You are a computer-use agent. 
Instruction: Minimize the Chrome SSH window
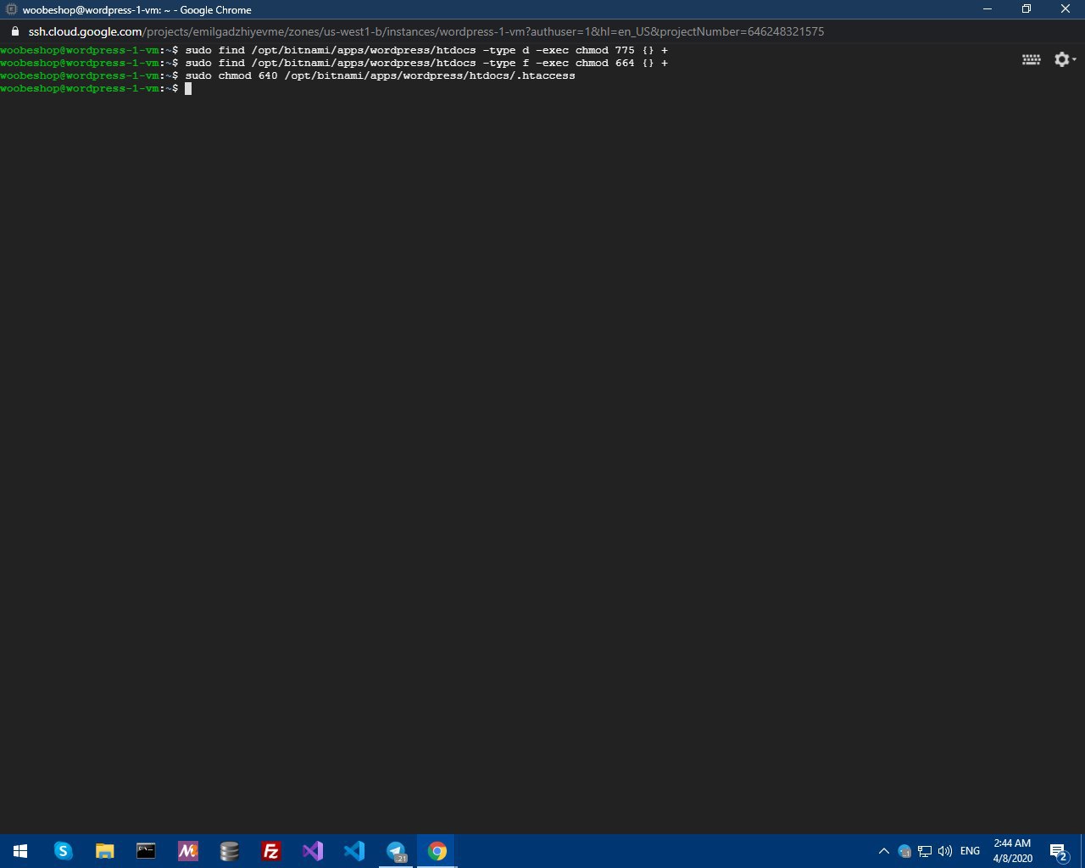(x=988, y=9)
